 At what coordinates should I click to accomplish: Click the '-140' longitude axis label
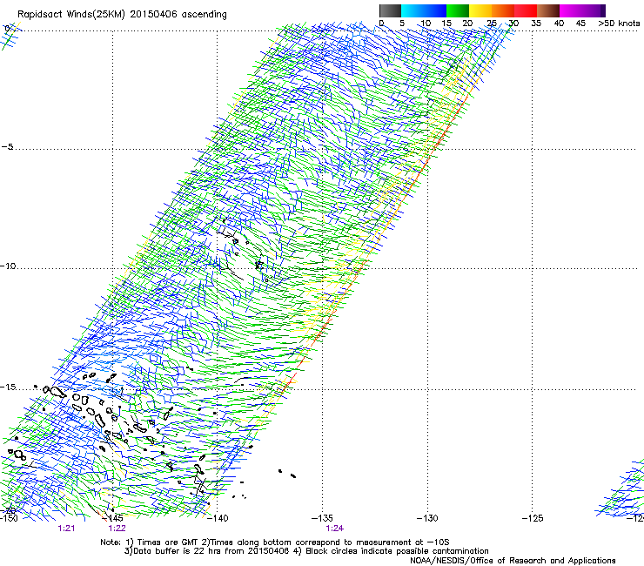[x=218, y=518]
